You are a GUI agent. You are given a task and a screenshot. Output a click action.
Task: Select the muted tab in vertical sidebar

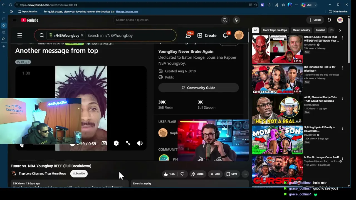[x=4, y=39]
